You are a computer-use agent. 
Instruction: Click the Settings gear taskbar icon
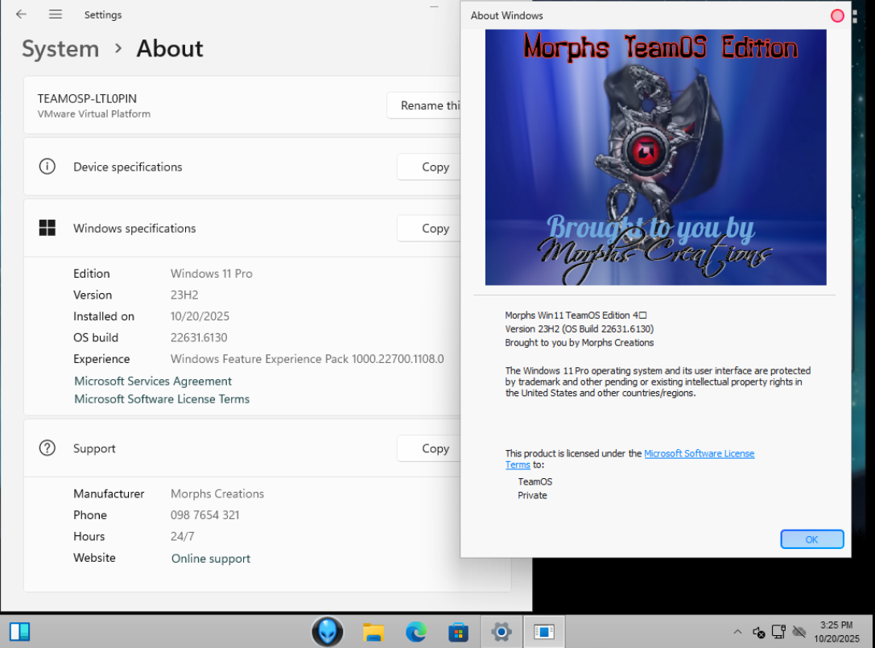click(501, 632)
